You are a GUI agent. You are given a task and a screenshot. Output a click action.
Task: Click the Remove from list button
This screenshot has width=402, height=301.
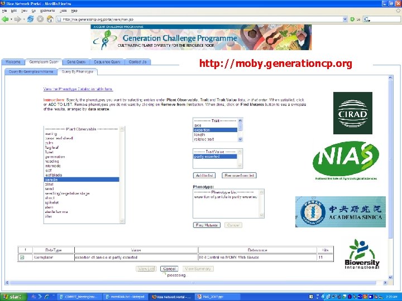[x=239, y=176]
